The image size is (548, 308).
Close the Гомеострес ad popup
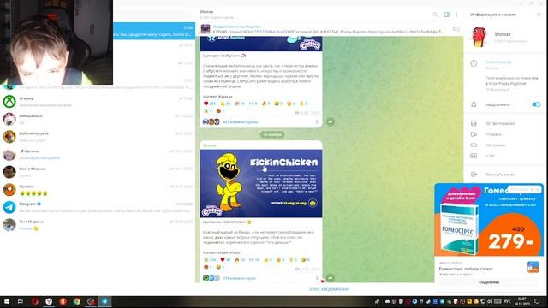(538, 189)
